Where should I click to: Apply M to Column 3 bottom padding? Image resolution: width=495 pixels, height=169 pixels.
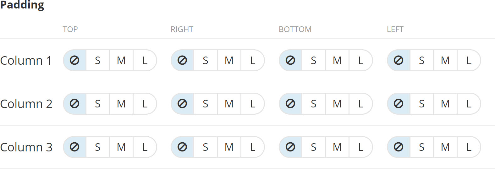tap(337, 147)
